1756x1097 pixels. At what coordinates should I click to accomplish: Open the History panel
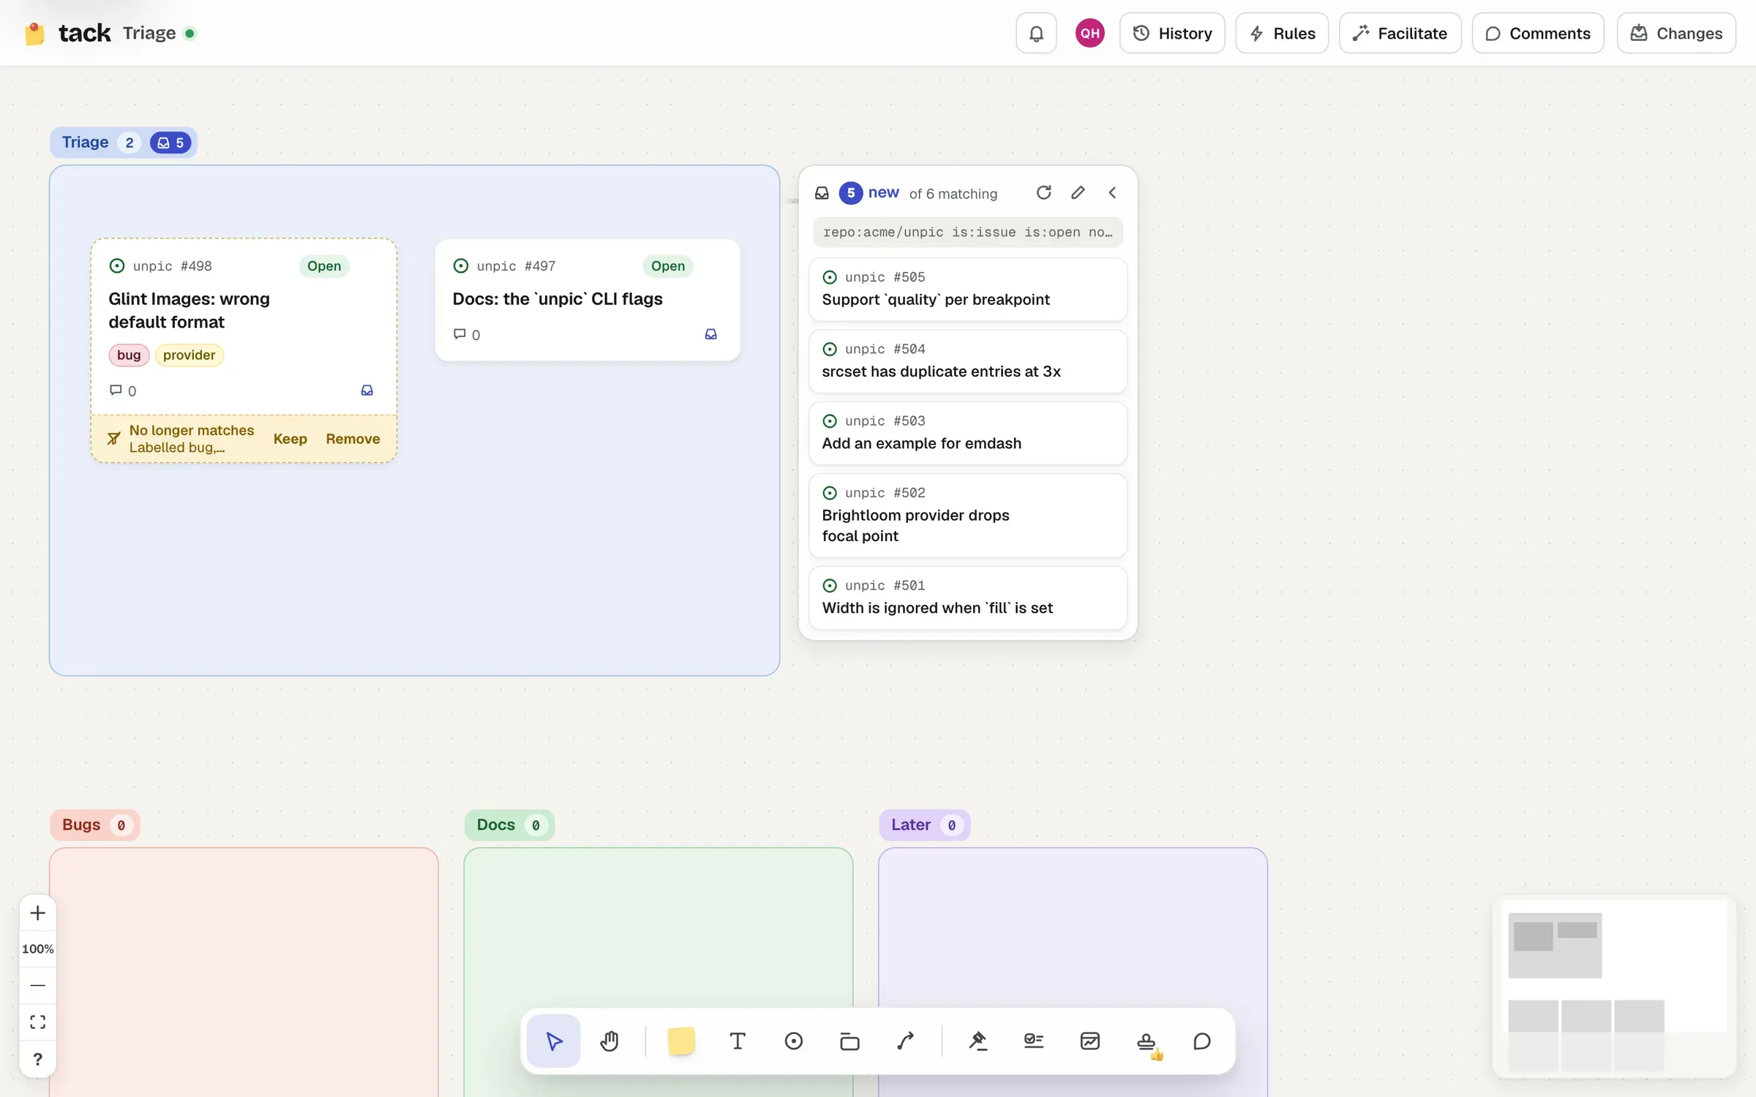[x=1172, y=33]
